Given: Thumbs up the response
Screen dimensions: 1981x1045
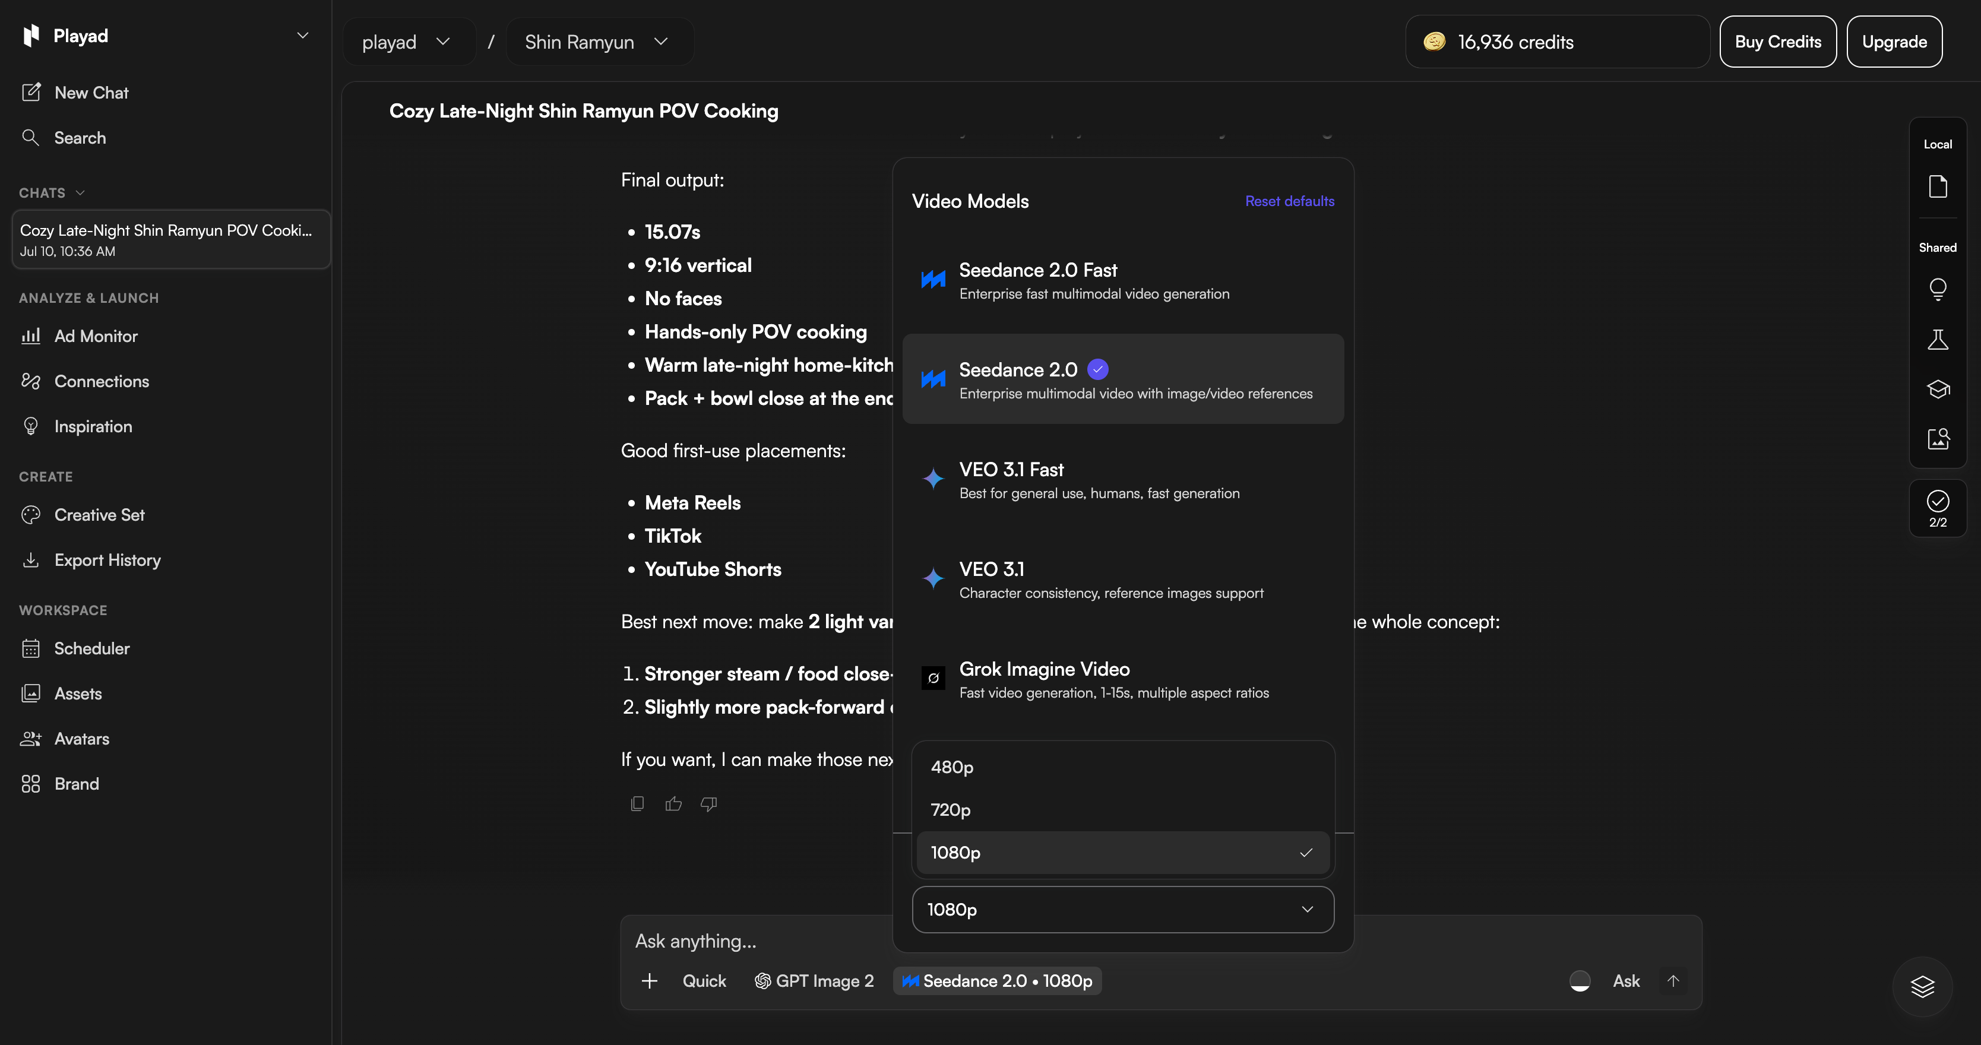Looking at the screenshot, I should (x=673, y=803).
